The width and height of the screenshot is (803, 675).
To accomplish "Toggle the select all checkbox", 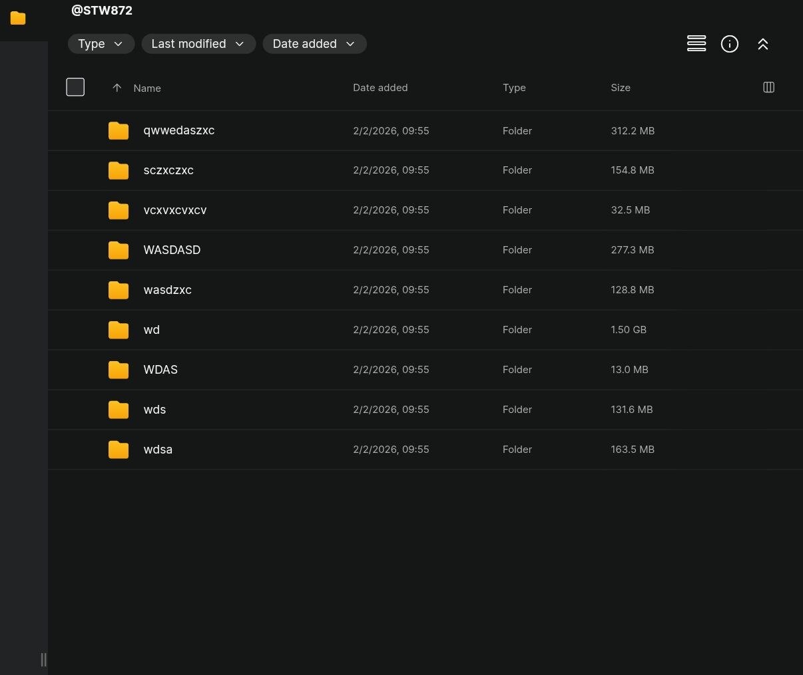I will pos(75,87).
